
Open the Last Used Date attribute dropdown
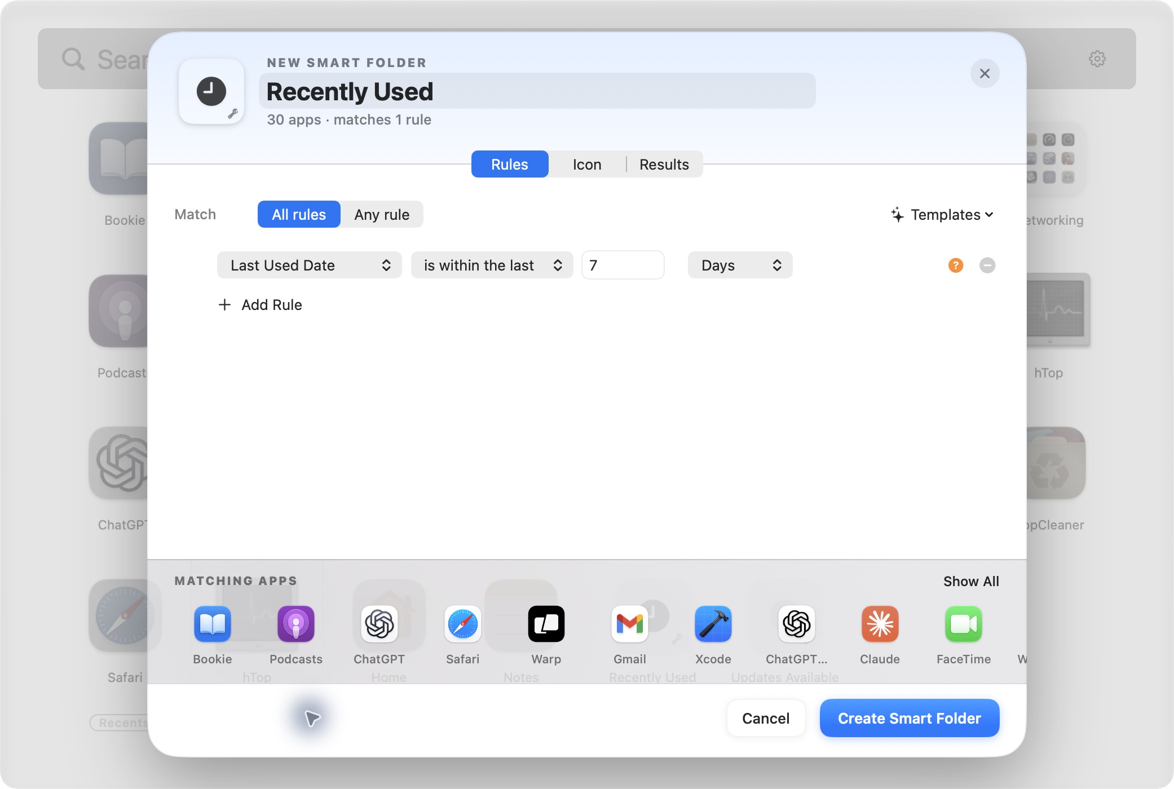coord(310,265)
